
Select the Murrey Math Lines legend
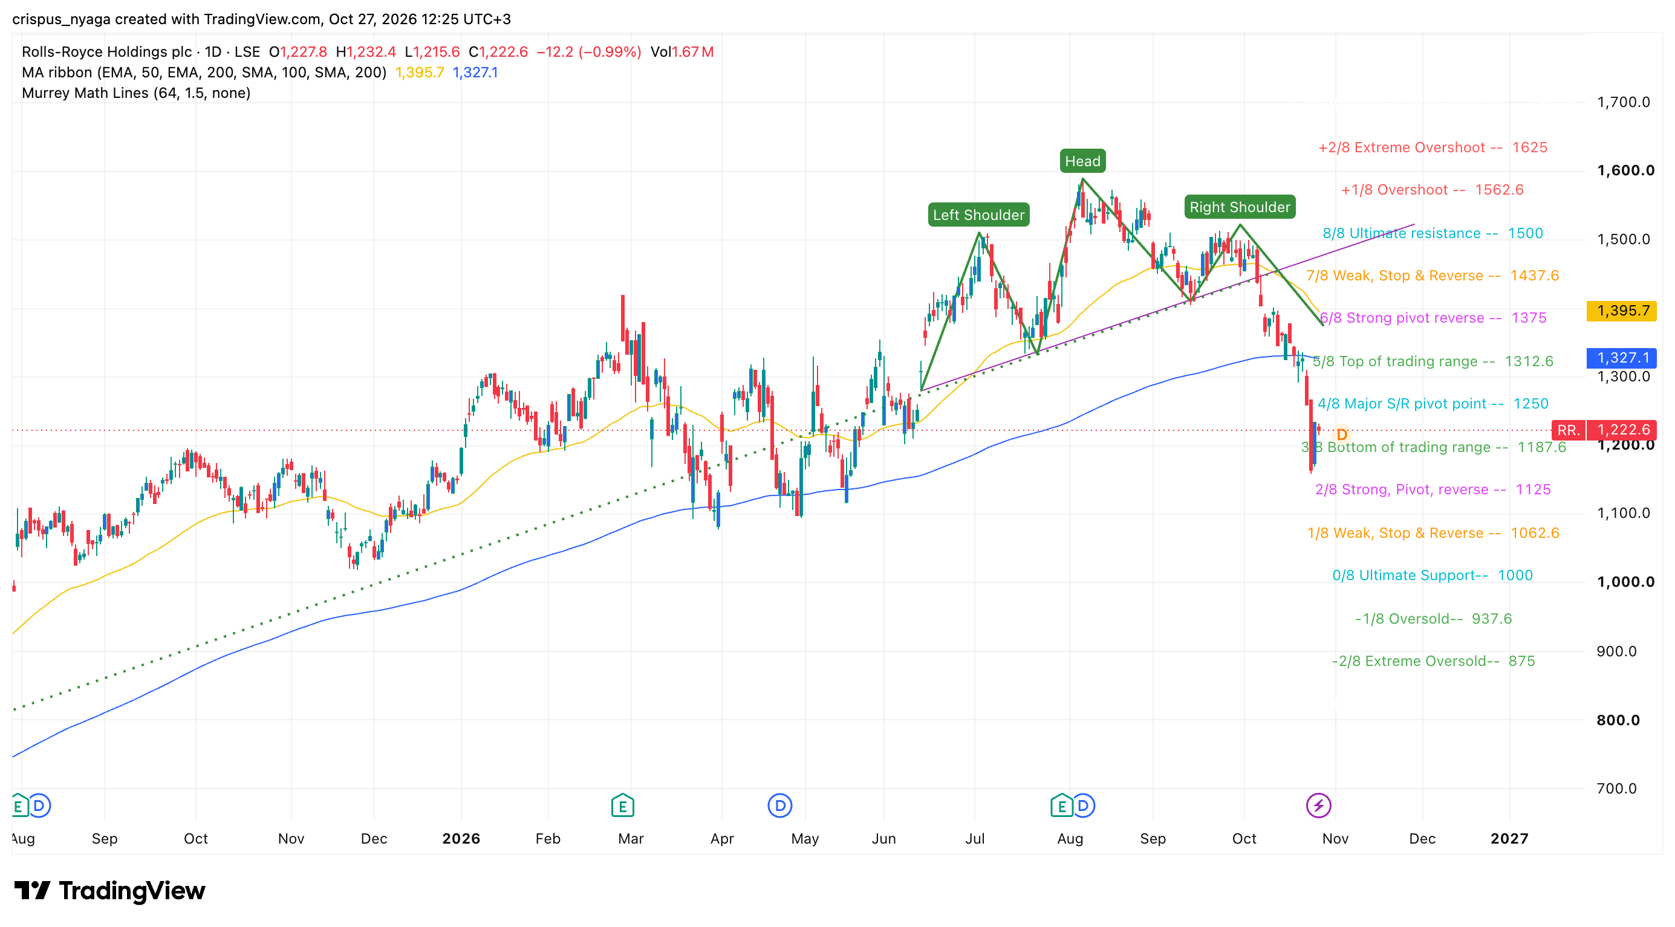136,93
